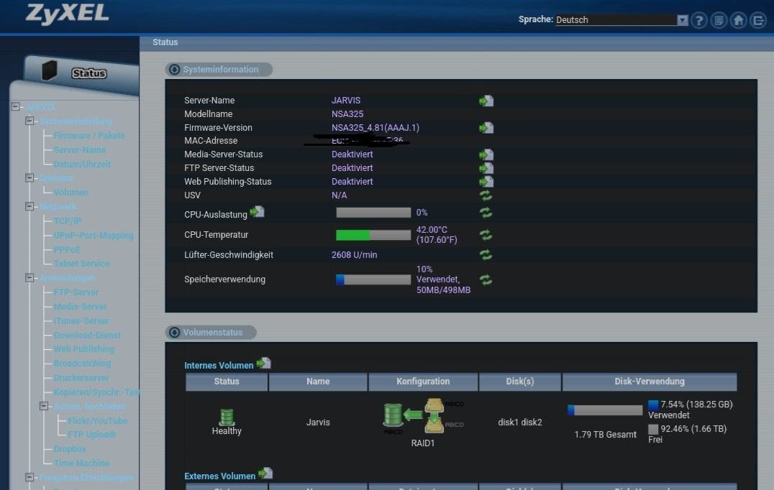The image size is (774, 490).
Task: Collapse the Freigaben Einstellungen tree node
Action: (29, 477)
